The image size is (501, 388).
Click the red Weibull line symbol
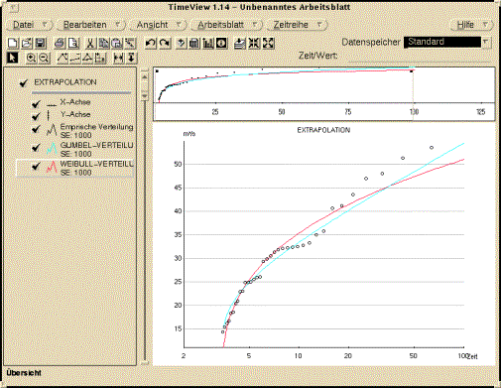pos(52,167)
